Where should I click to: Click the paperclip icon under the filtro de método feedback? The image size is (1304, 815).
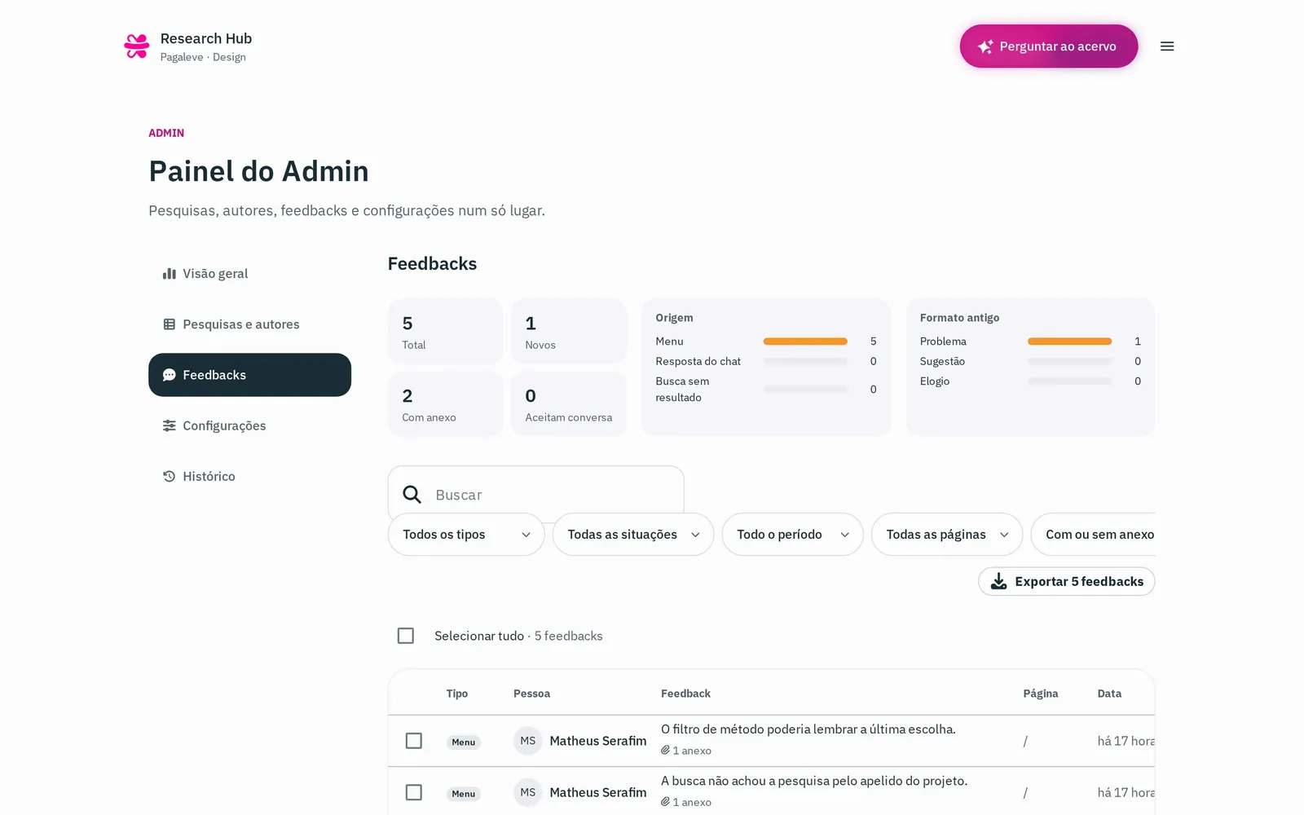665,750
